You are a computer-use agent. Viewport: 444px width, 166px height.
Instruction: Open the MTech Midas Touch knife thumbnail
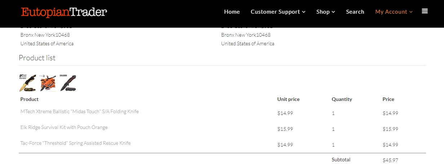[28, 83]
